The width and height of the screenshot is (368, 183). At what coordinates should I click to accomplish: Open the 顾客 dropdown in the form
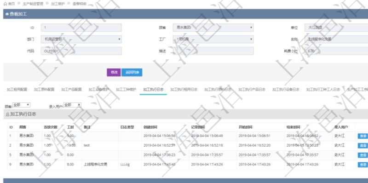point(213,28)
